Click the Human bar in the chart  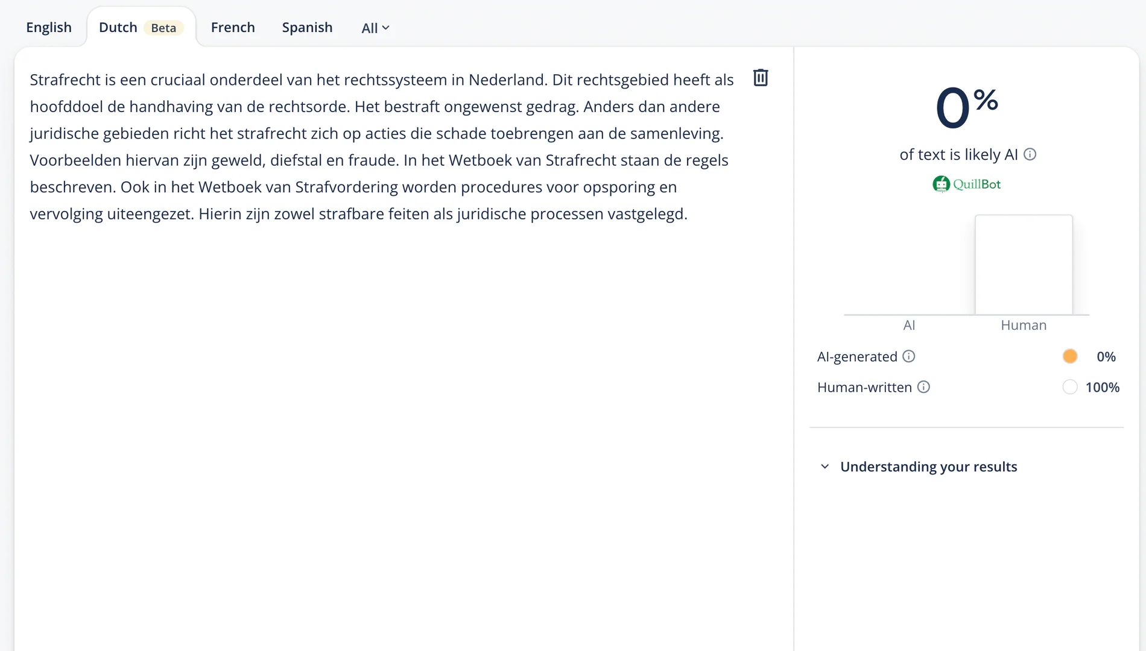pos(1023,265)
